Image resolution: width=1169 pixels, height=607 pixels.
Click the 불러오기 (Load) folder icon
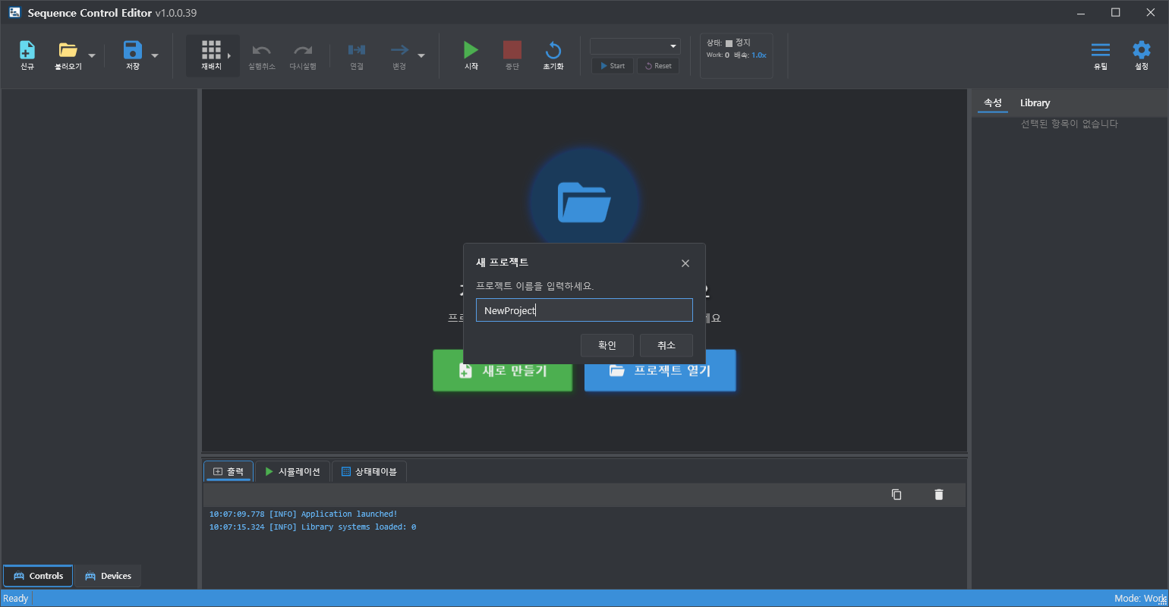[x=68, y=51]
